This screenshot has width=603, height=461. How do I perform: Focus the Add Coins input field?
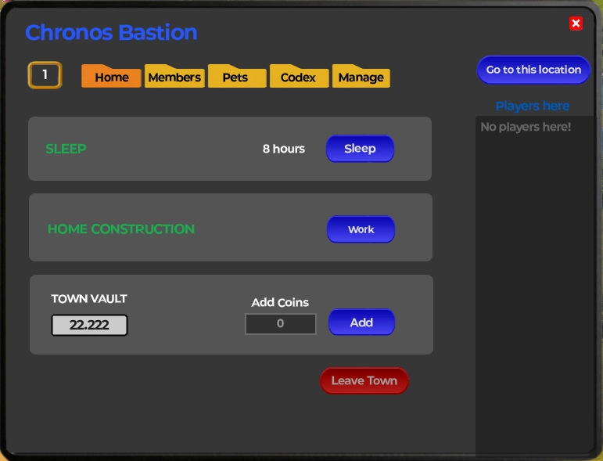[x=281, y=323]
